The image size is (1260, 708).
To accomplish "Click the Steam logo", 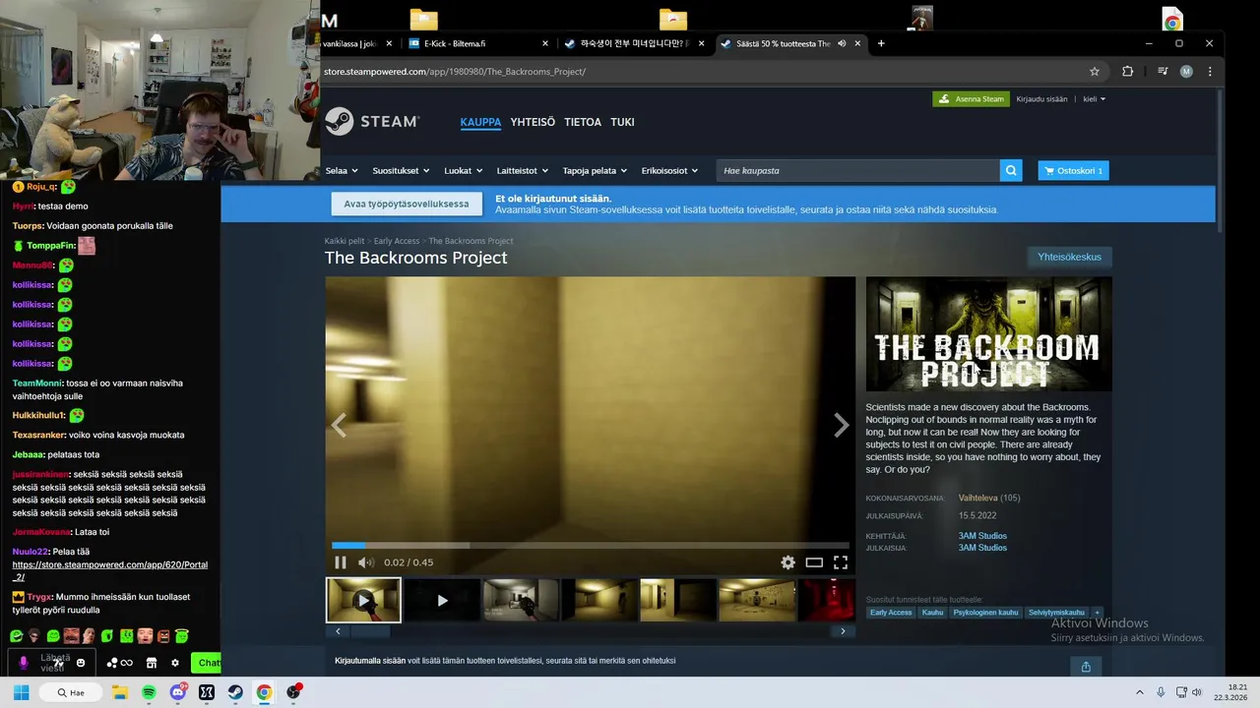I will (x=372, y=121).
